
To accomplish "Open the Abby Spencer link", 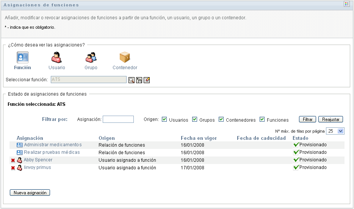I will pyautogui.click(x=38, y=160).
